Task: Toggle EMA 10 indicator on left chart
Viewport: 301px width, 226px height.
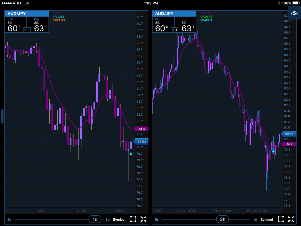Action: point(58,13)
